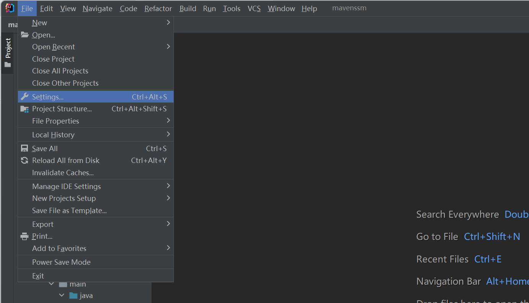529x303 pixels.
Task: Select Reload All from Disk entry
Action: pyautogui.click(x=96, y=160)
